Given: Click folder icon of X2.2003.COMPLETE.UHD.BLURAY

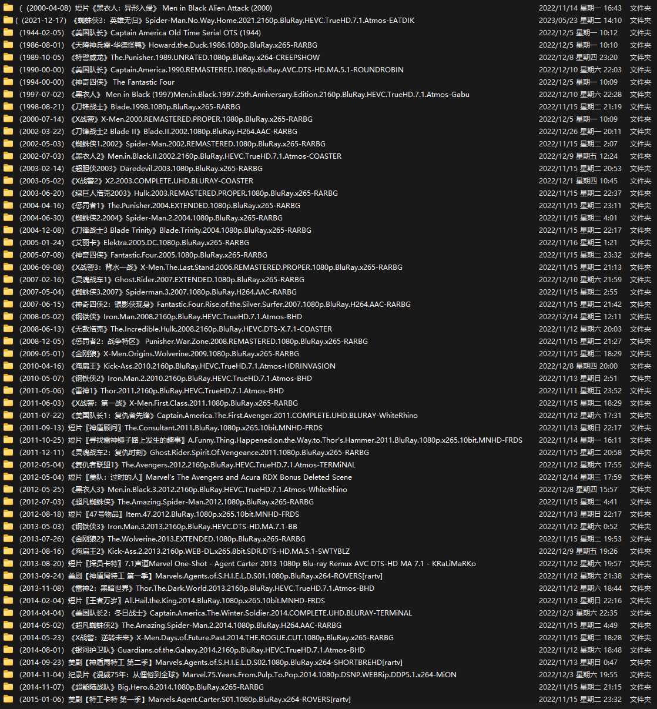Looking at the screenshot, I should [x=8, y=181].
